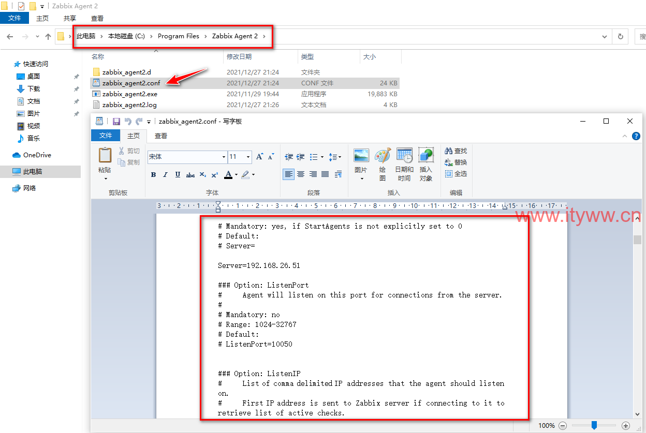646x433 pixels.
Task: Toggle left alignment in WordPad
Action: [288, 174]
